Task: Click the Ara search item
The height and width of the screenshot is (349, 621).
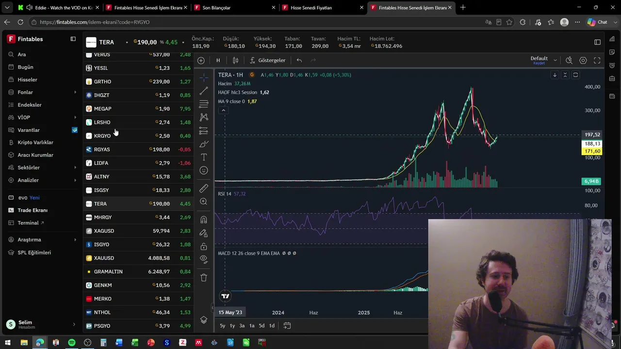Action: click(22, 54)
